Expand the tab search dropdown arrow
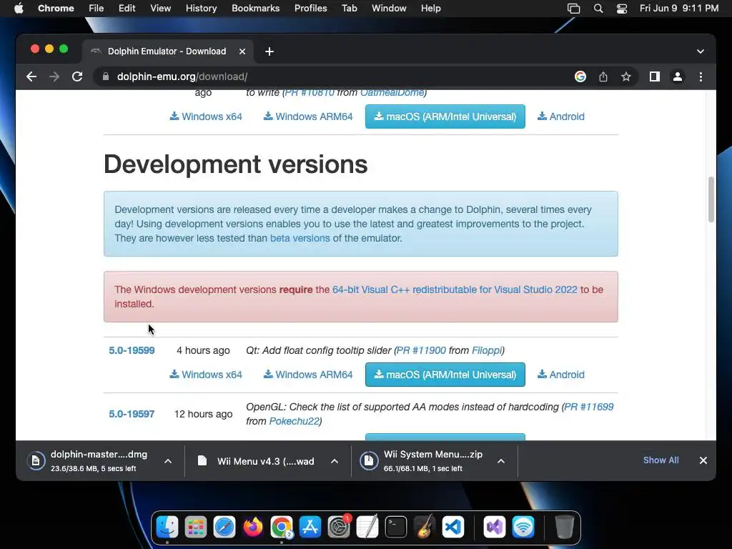The image size is (732, 549). (x=701, y=51)
